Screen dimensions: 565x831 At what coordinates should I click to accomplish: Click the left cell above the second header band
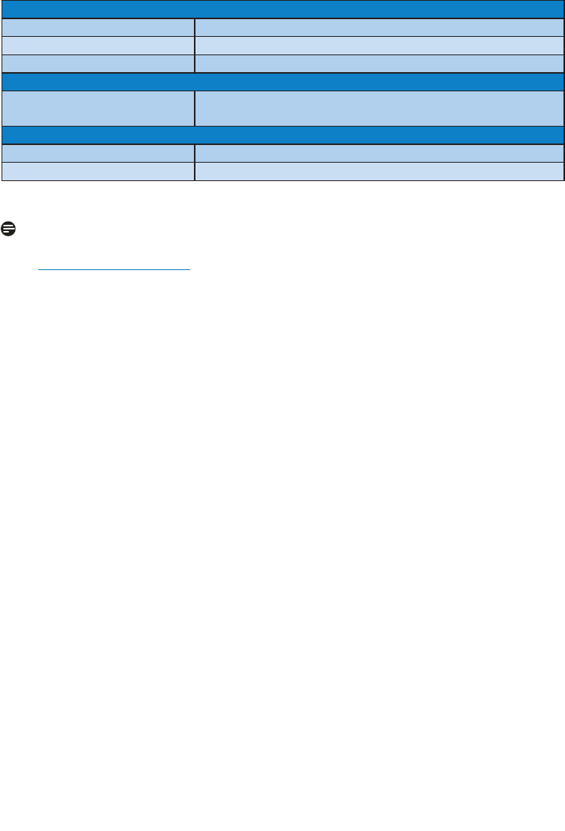[98, 64]
